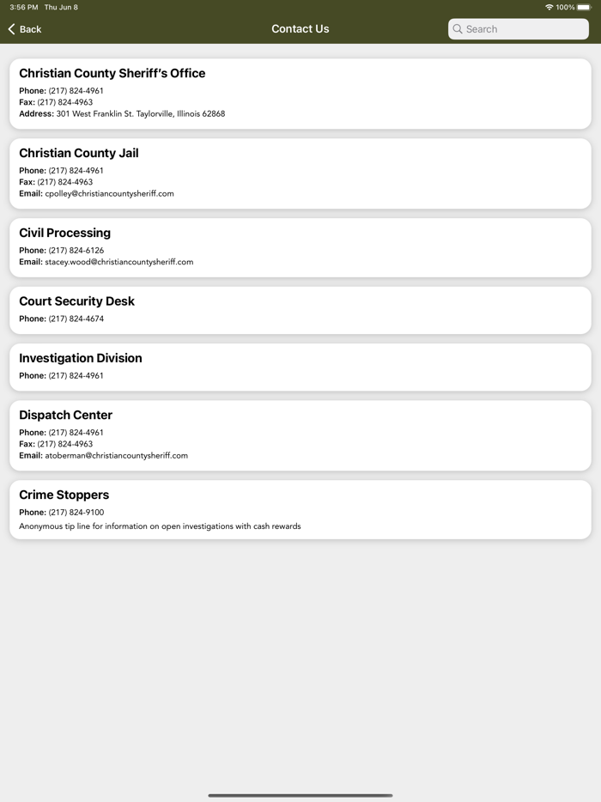601x802 pixels.
Task: Tap the Back chevron icon
Action: coord(12,29)
